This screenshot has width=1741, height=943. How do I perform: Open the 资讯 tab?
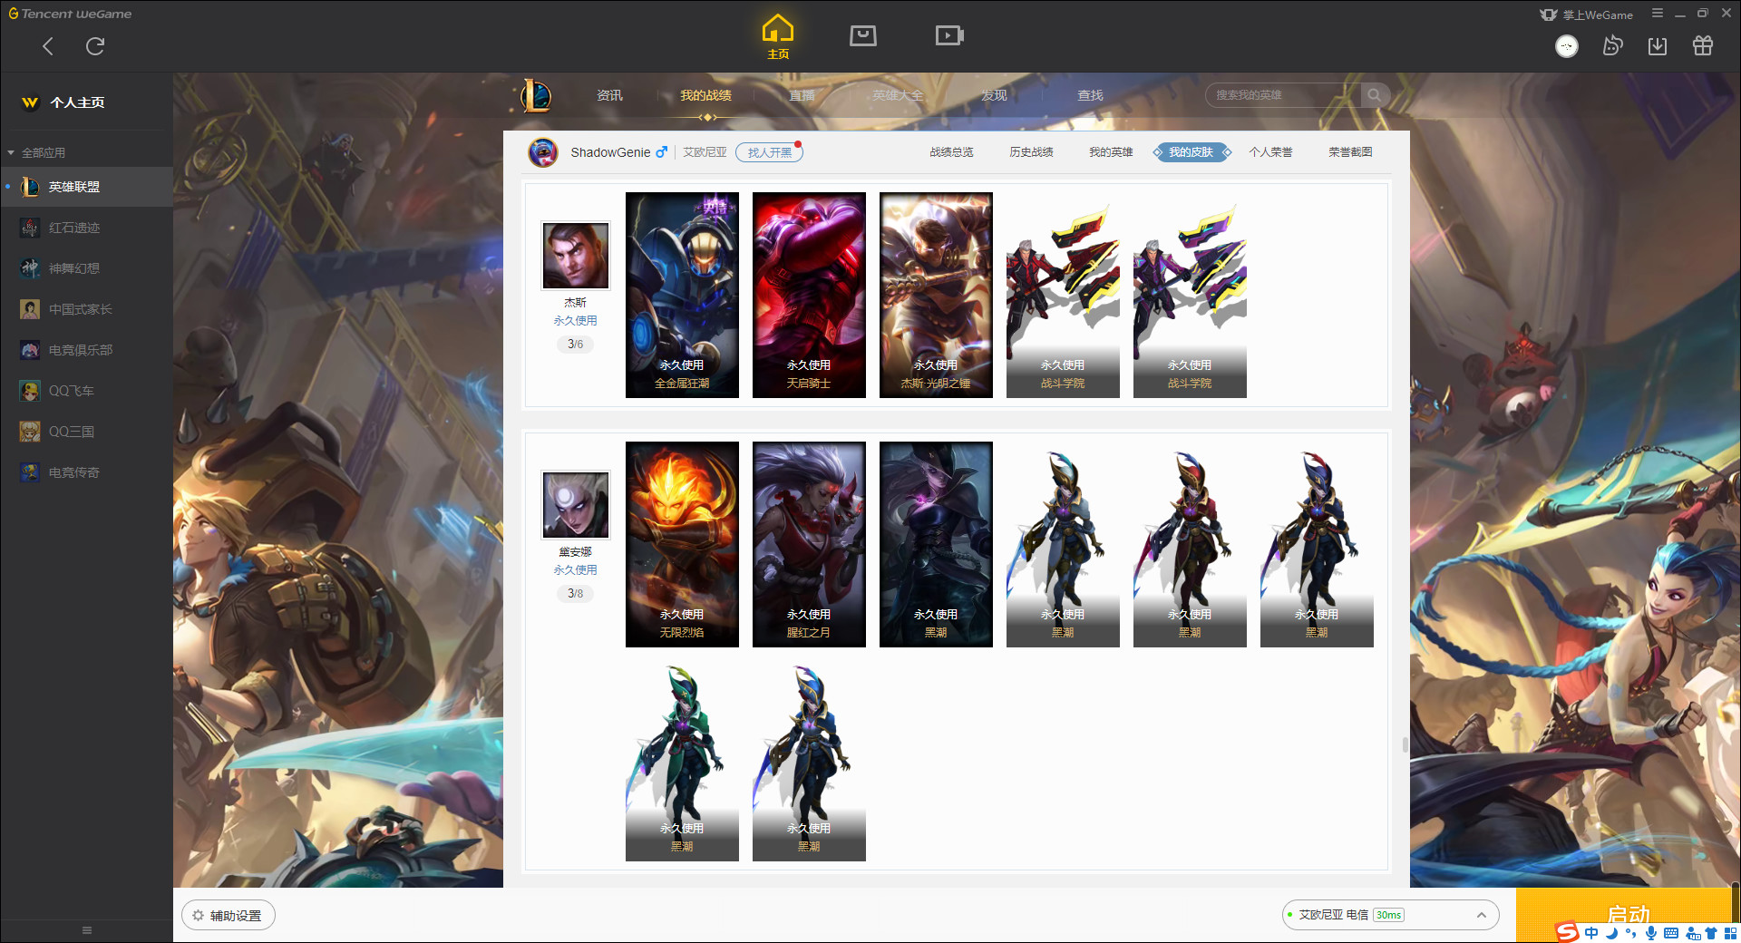point(609,95)
